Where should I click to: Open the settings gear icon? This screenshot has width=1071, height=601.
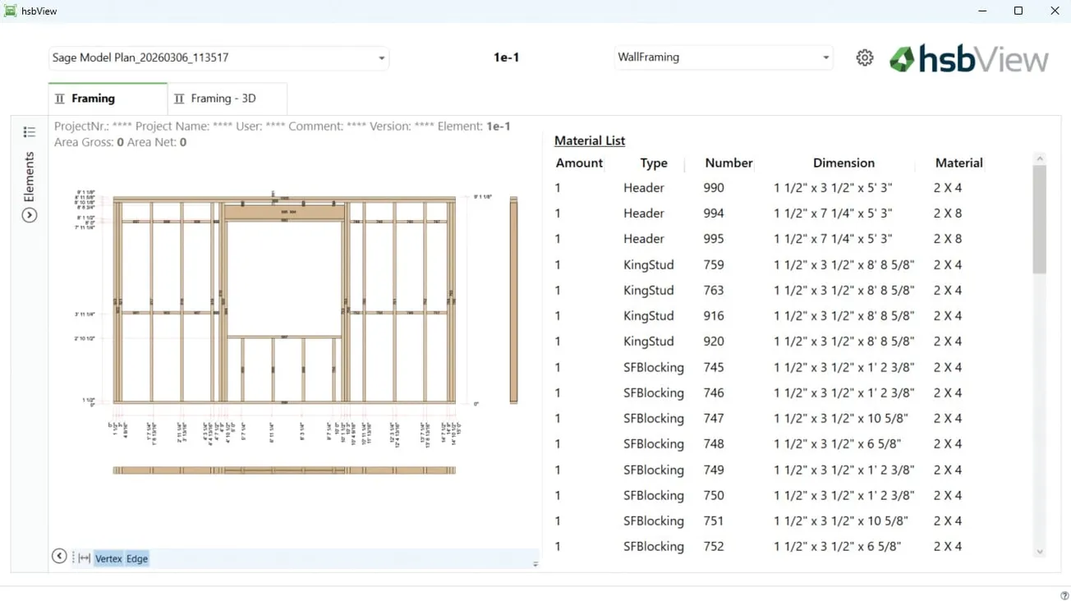coord(865,57)
